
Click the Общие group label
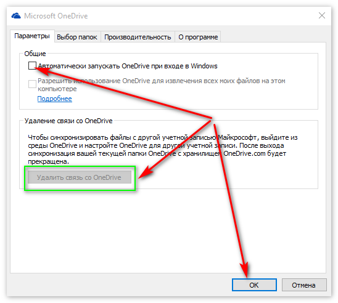[35, 54]
